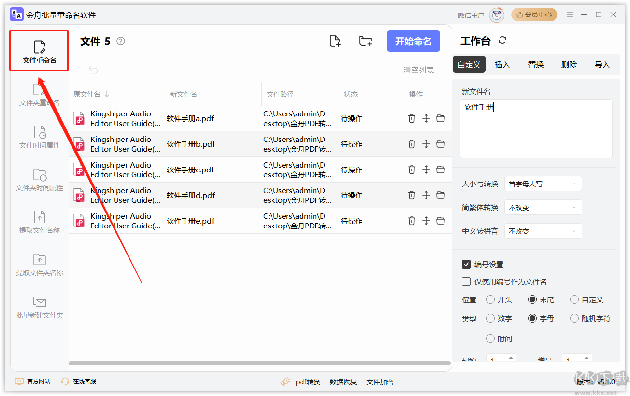The width and height of the screenshot is (630, 396).
Task: Click the add files icon near 开始命名
Action: [x=335, y=41]
